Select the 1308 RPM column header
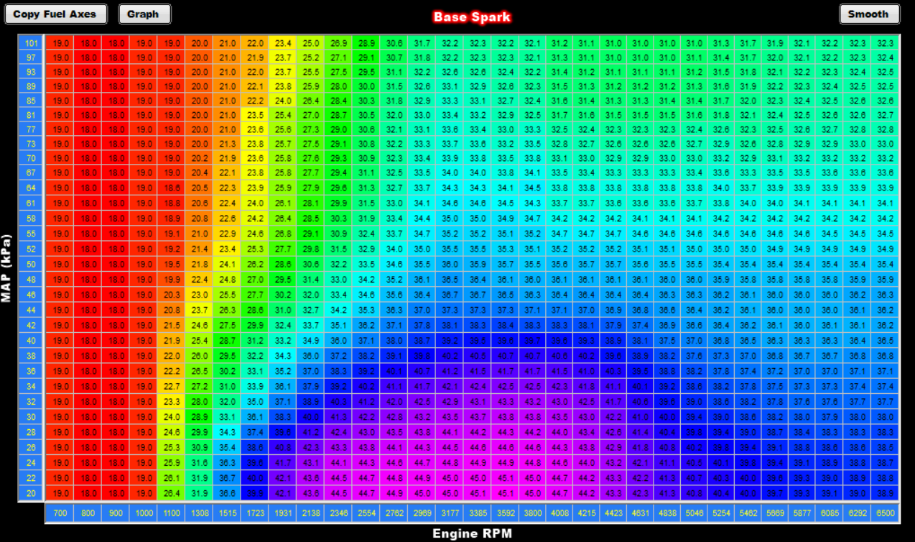The image size is (915, 542). coord(199,513)
